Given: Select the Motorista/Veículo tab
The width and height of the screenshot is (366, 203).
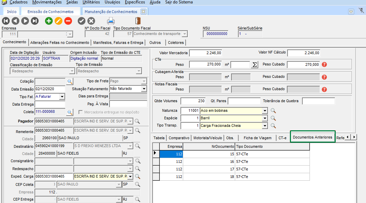Looking at the screenshot, I should 208,138.
